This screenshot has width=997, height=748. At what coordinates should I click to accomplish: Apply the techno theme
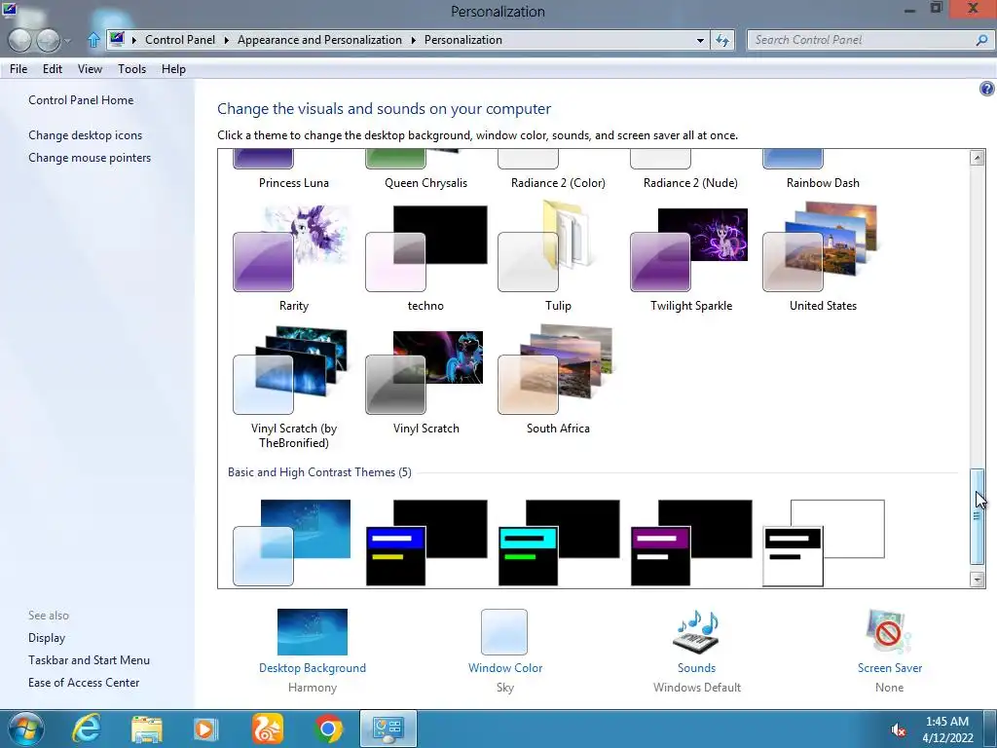[x=426, y=258]
